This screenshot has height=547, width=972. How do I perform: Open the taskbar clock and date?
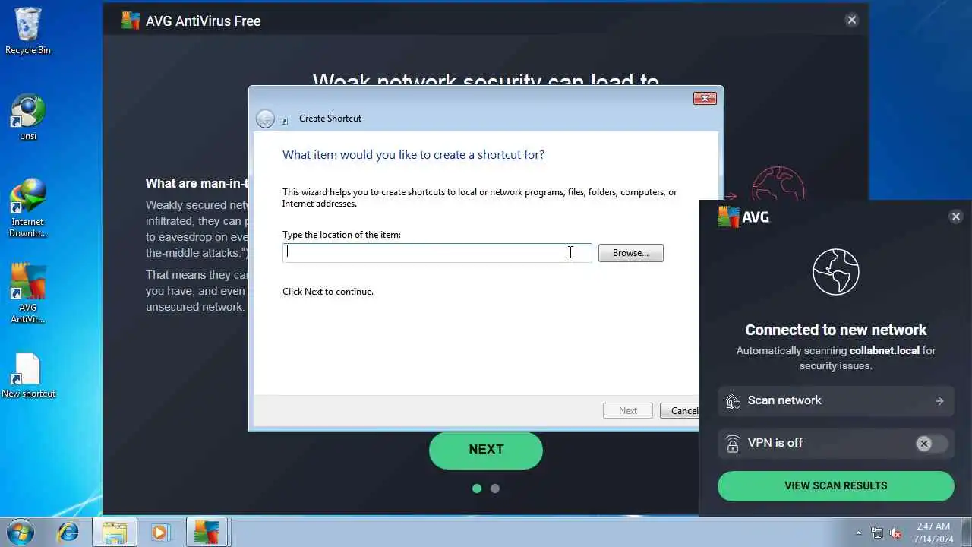[933, 532]
